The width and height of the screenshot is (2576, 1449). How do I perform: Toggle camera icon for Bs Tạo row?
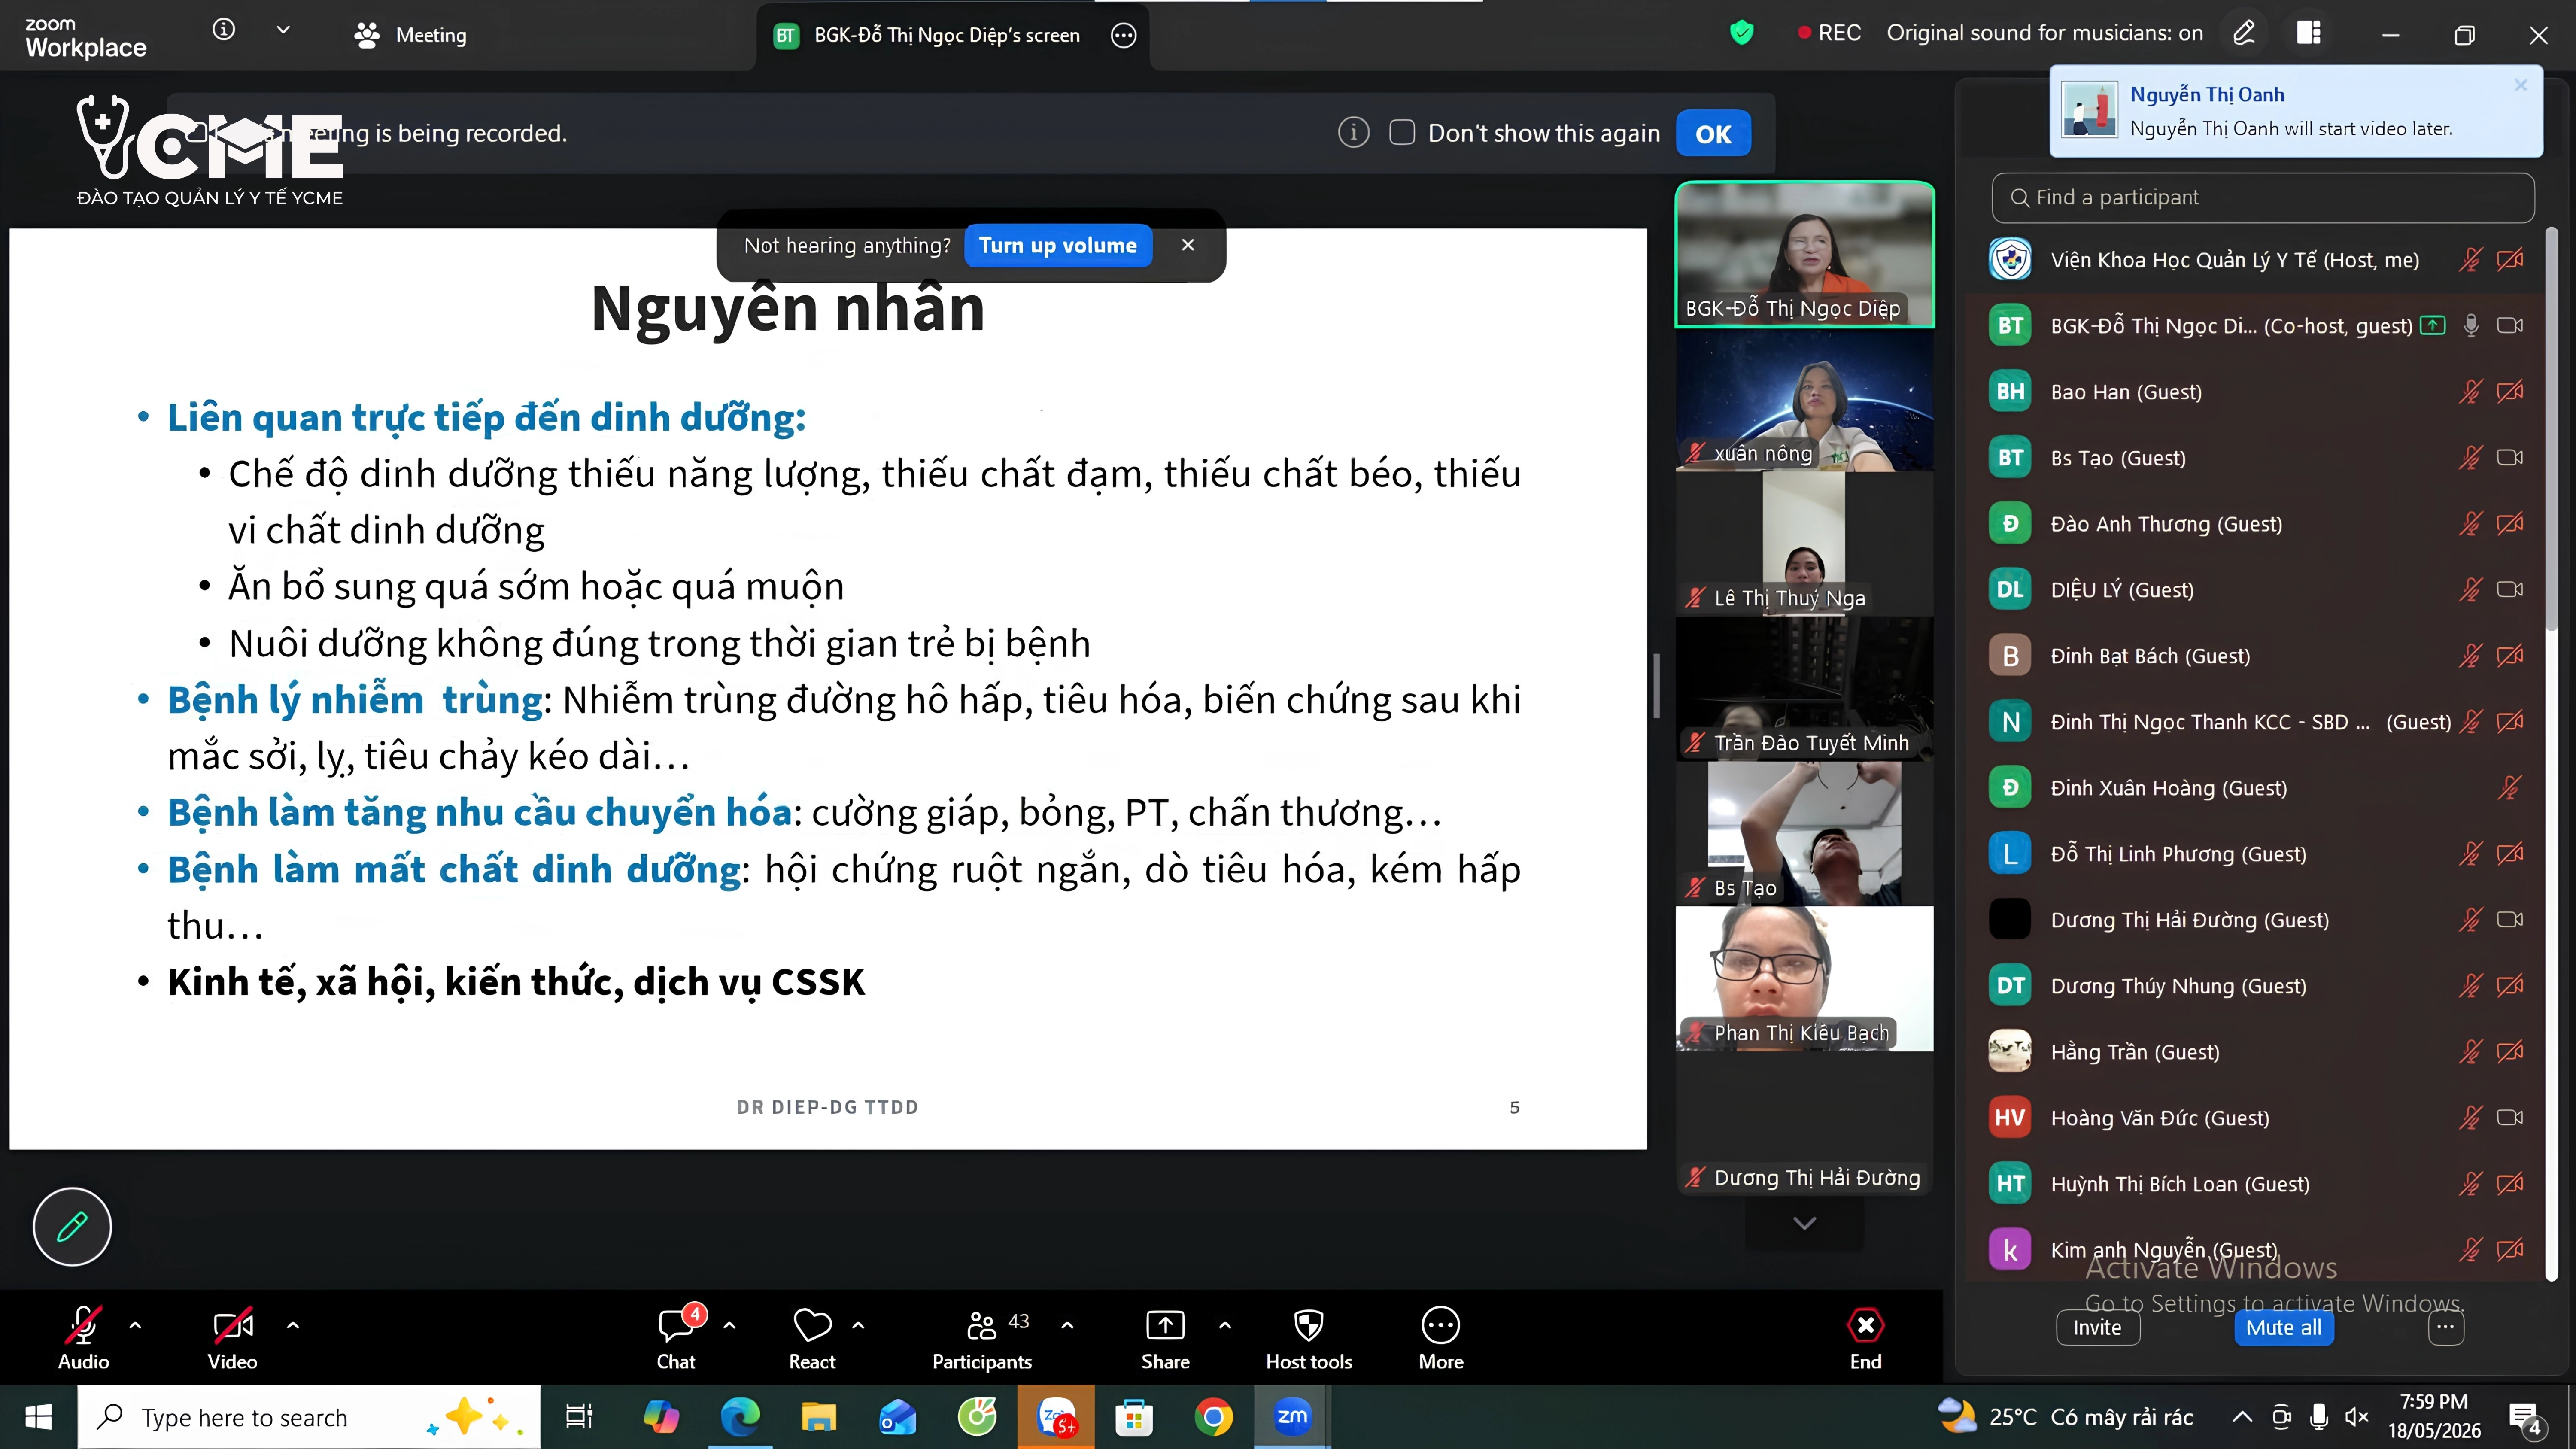pyautogui.click(x=2510, y=458)
